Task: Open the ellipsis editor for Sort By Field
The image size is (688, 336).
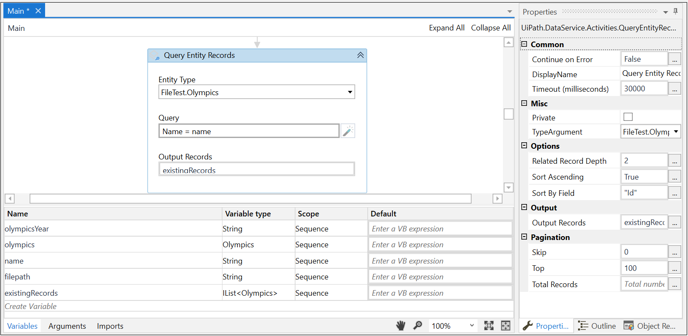Action: [x=675, y=193]
